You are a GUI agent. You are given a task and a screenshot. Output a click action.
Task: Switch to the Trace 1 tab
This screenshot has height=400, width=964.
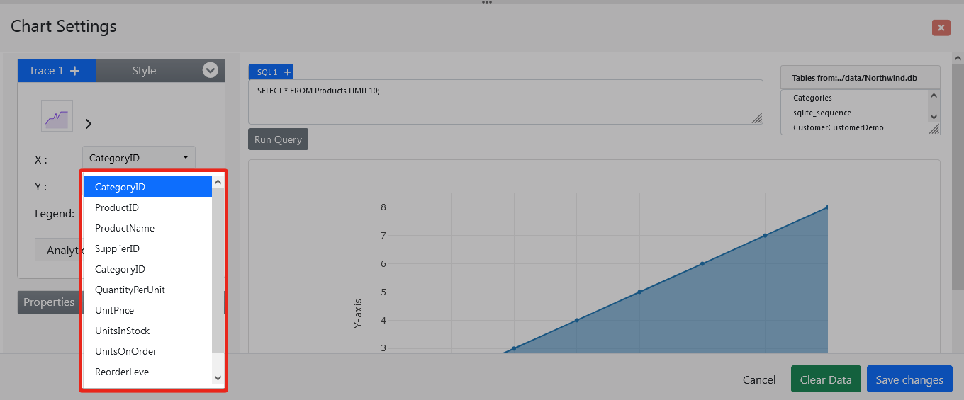pos(46,71)
